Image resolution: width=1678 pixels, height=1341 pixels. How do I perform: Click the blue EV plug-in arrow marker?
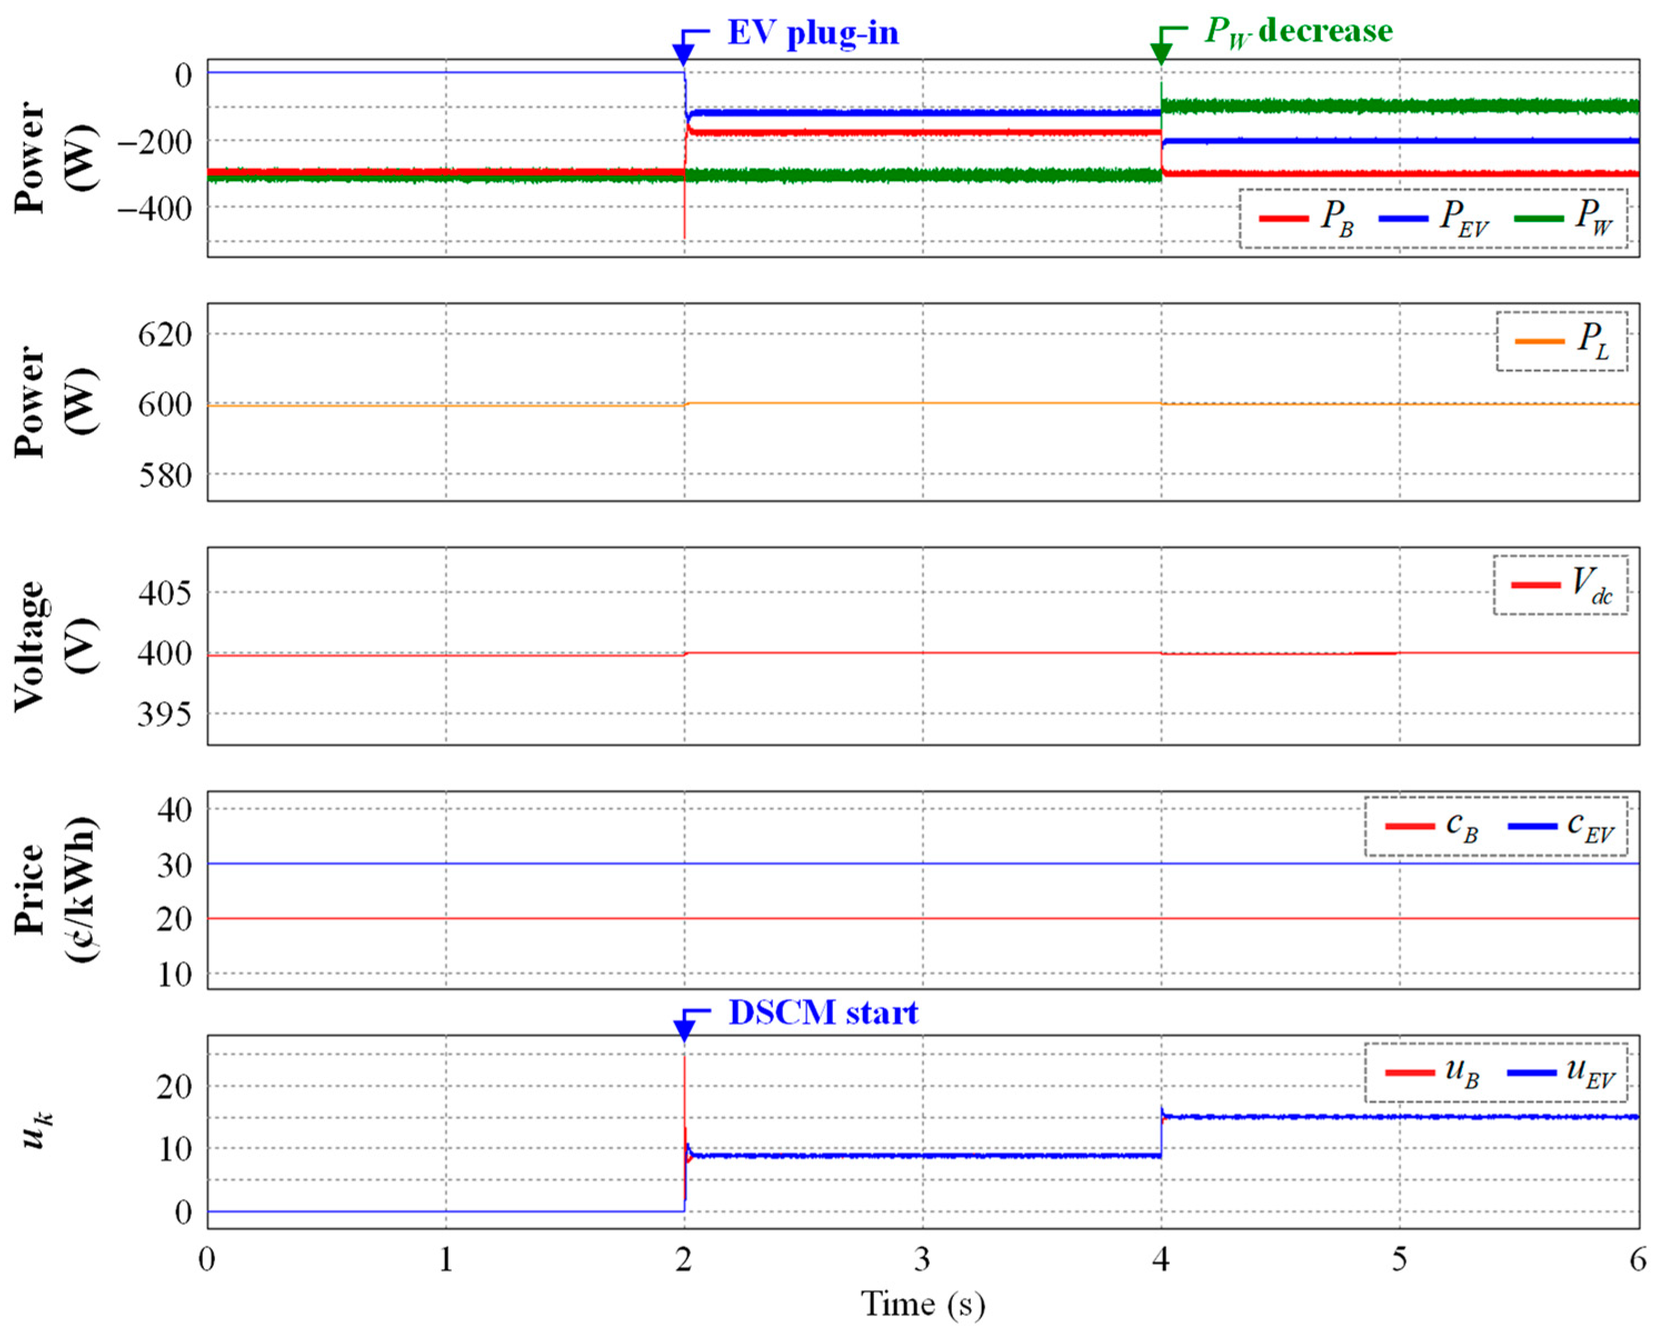point(683,53)
